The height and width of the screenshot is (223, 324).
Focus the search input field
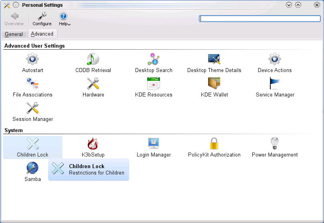pyautogui.click(x=260, y=18)
